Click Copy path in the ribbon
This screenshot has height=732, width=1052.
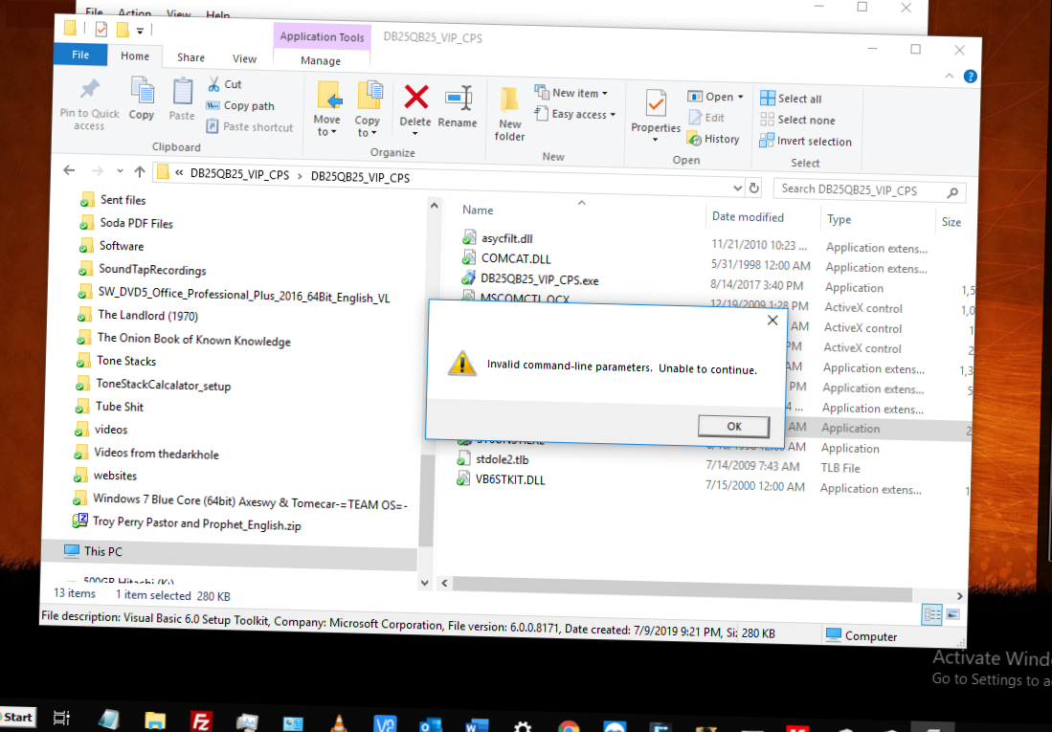point(240,105)
